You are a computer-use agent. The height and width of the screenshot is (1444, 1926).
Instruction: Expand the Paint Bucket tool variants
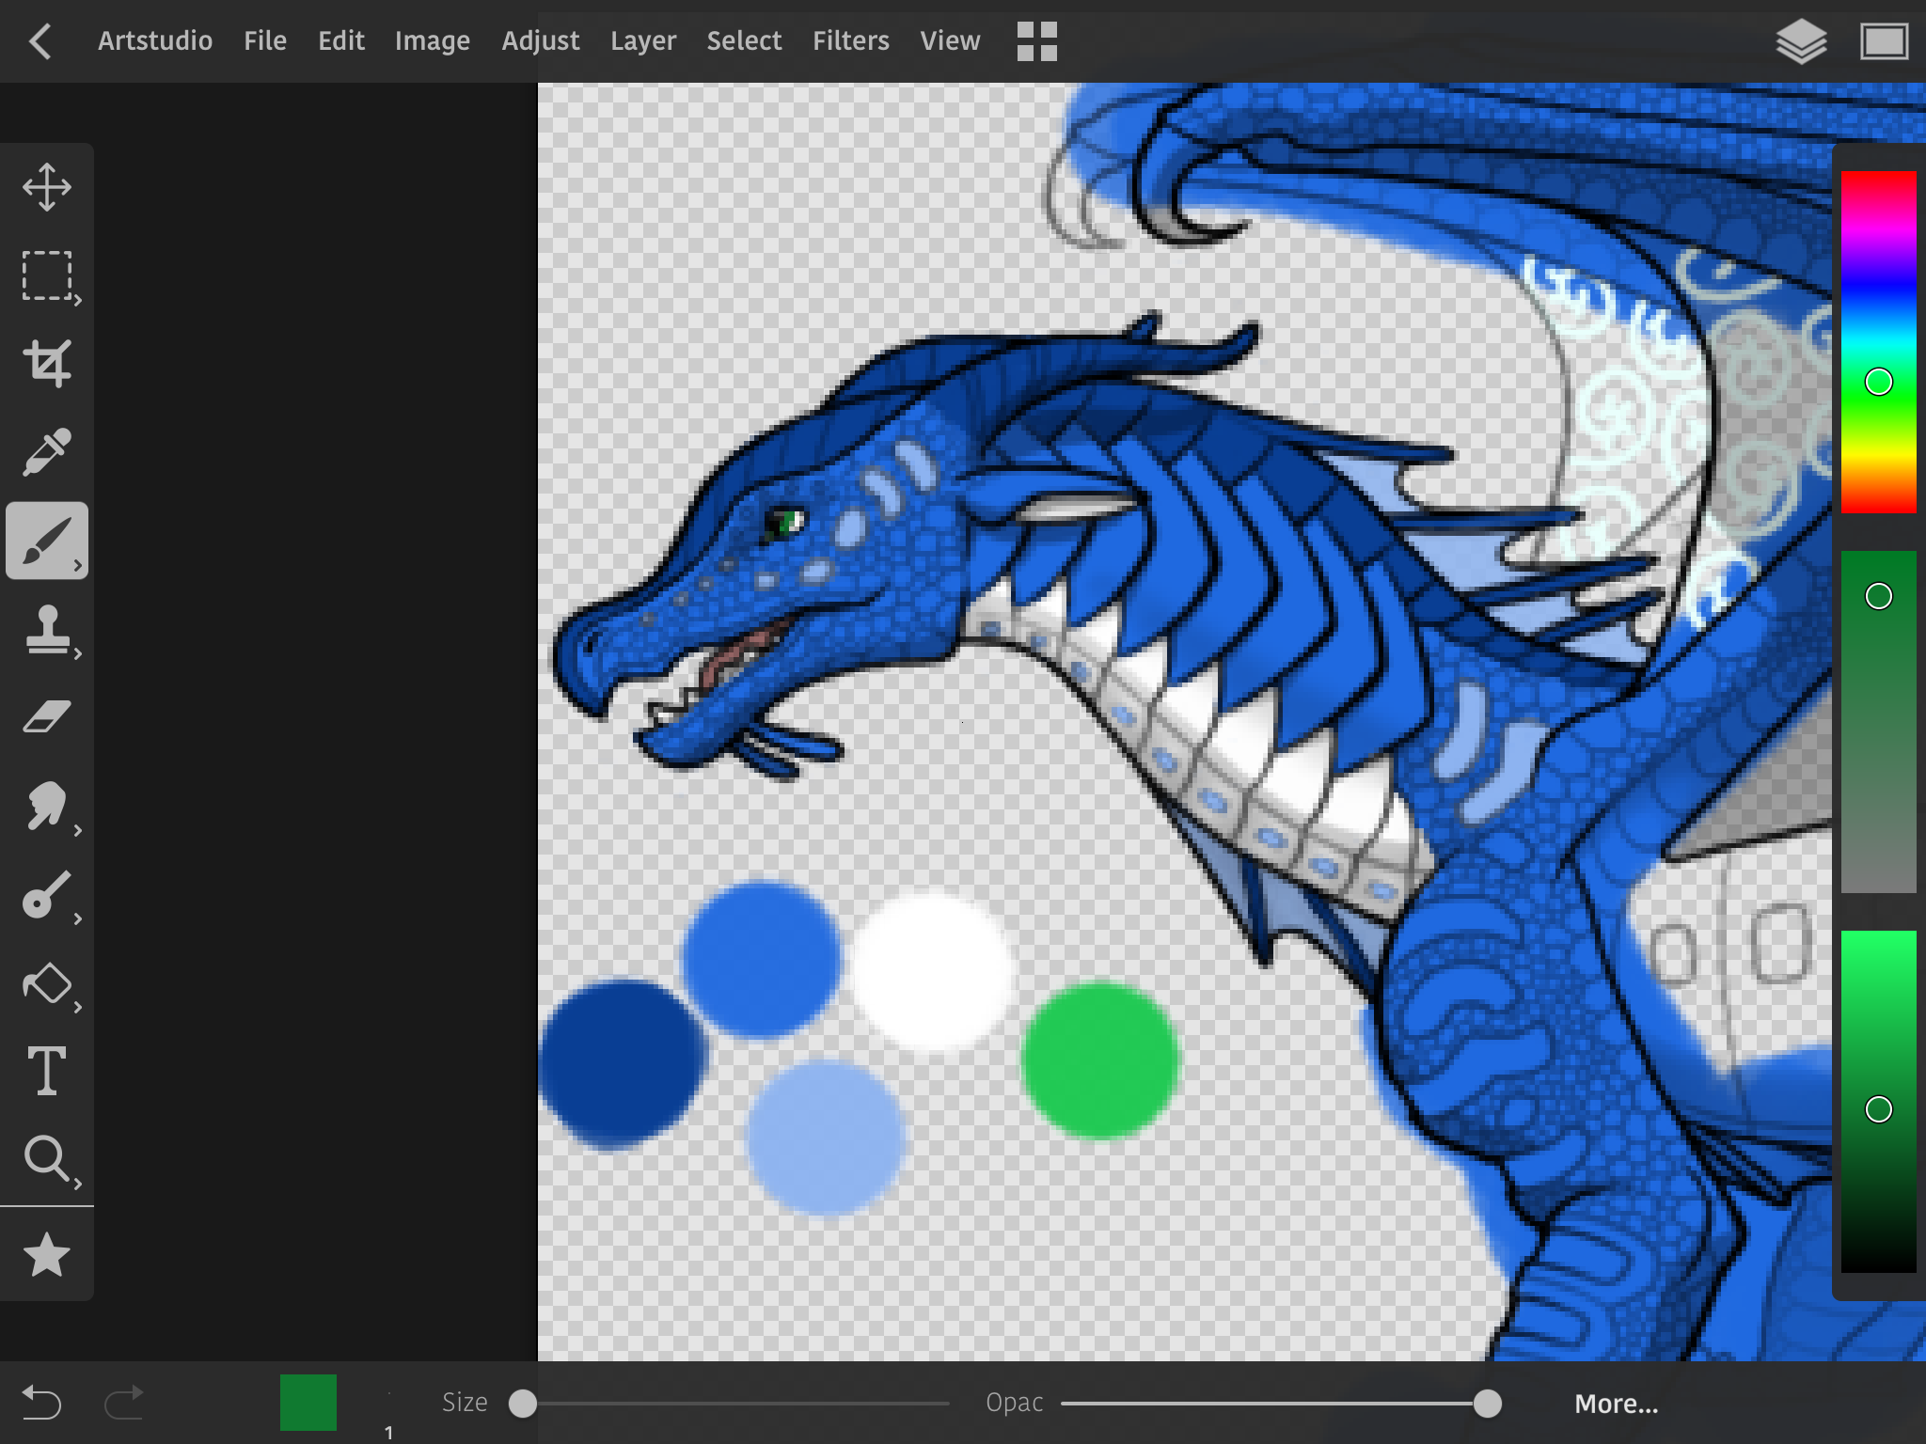[47, 984]
